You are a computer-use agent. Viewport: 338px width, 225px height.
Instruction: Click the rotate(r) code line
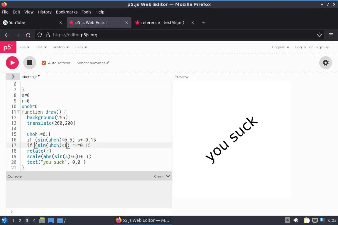click(x=39, y=151)
